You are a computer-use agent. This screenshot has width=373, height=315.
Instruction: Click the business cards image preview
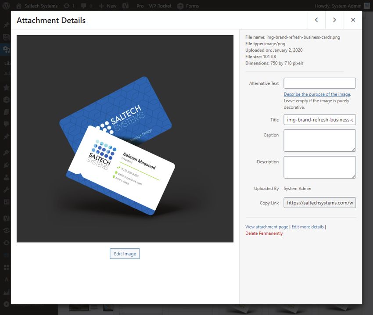coord(125,139)
